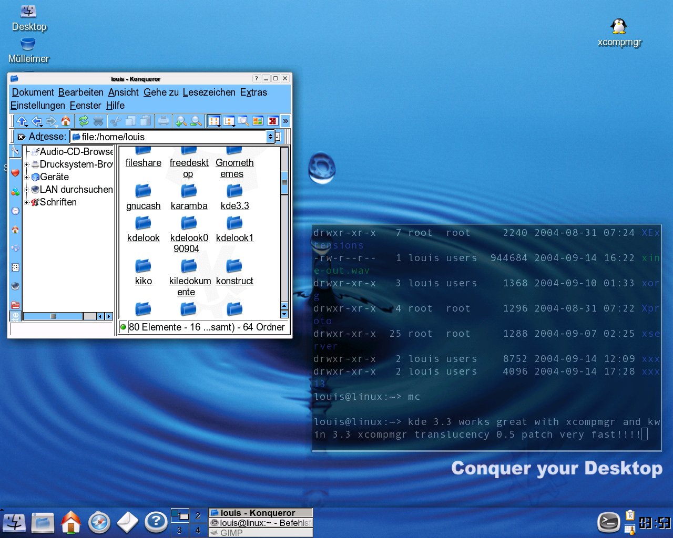Open the Gehe zu menu
The image size is (673, 538).
(x=161, y=92)
